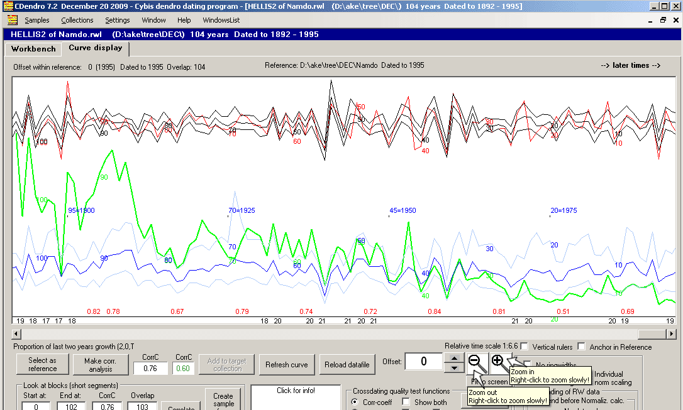Click the Zoom out magnifier icon

477,364
